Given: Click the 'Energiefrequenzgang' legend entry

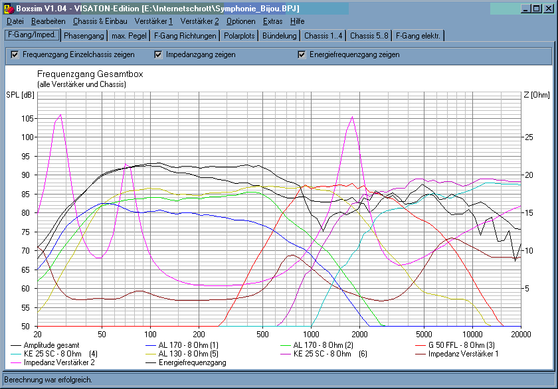Looking at the screenshot, I should tap(186, 362).
